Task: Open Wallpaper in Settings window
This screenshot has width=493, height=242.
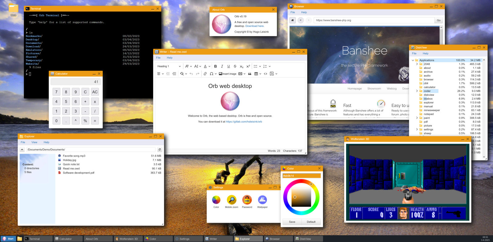Action: pyautogui.click(x=262, y=201)
